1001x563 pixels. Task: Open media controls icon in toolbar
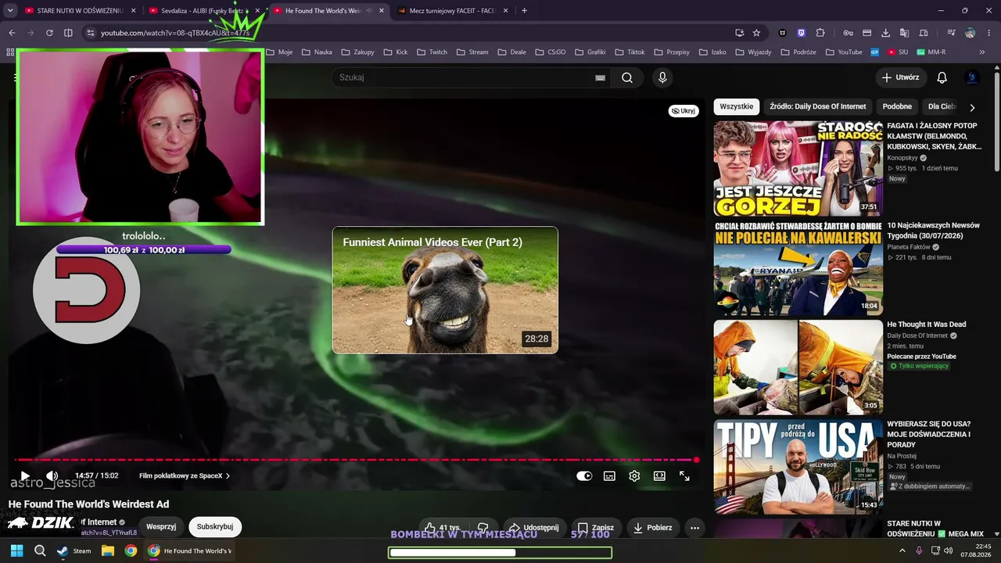coord(951,33)
